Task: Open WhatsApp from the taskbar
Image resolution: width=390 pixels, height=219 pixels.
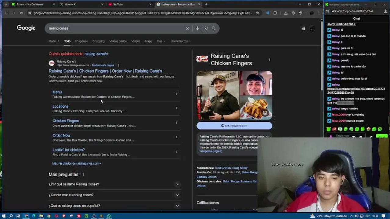Action: tap(109, 216)
